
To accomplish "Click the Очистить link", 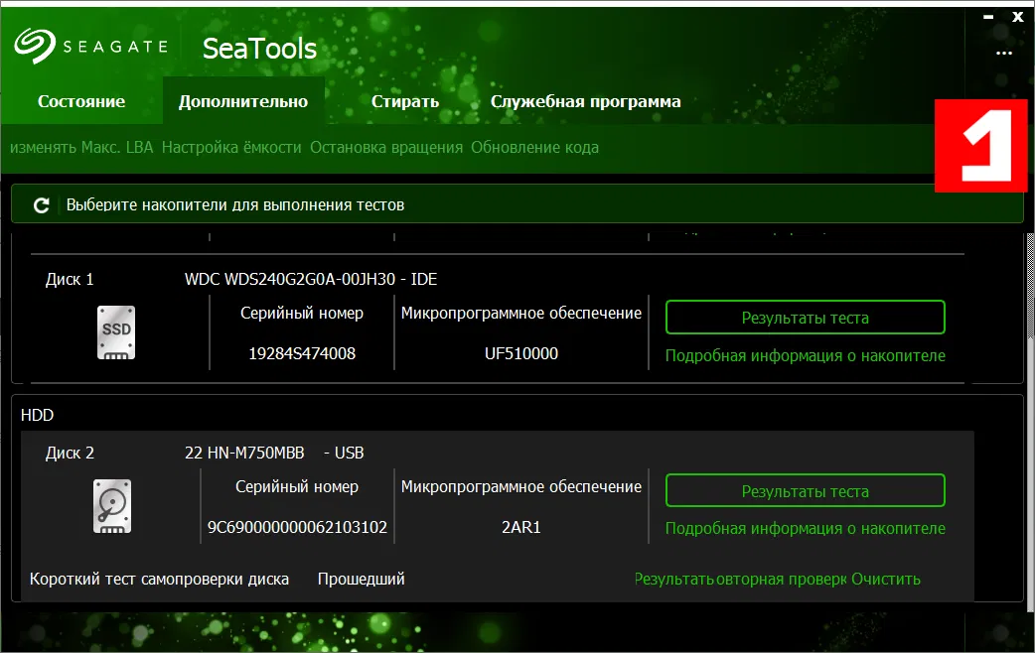I will pos(886,579).
